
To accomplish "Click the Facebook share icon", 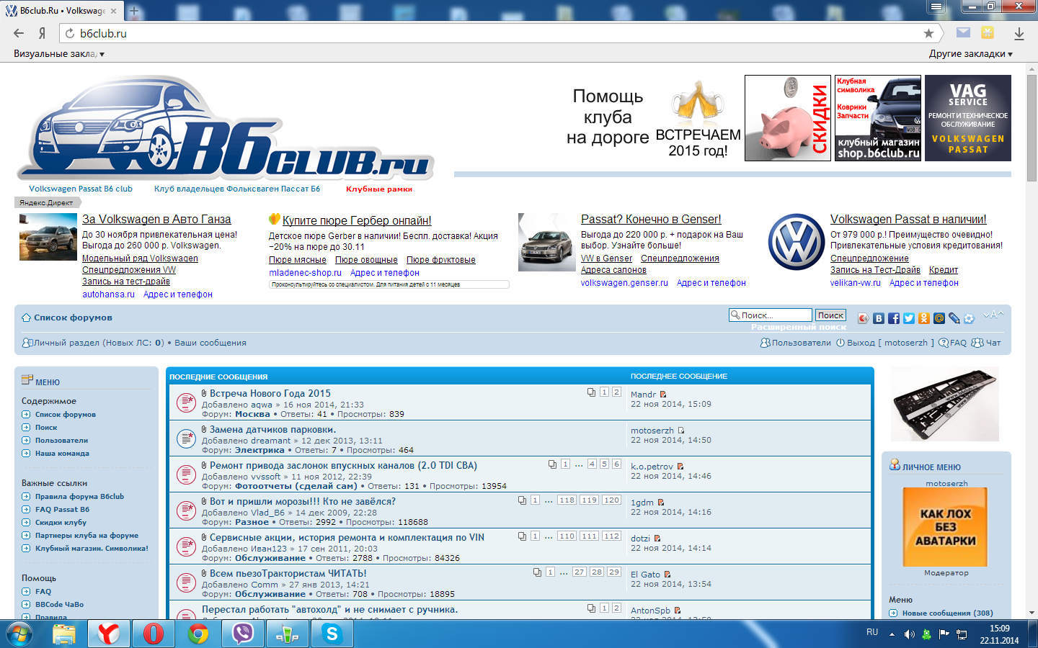I will pos(893,318).
